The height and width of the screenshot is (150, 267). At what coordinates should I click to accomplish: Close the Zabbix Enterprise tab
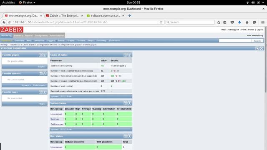(x=82, y=16)
